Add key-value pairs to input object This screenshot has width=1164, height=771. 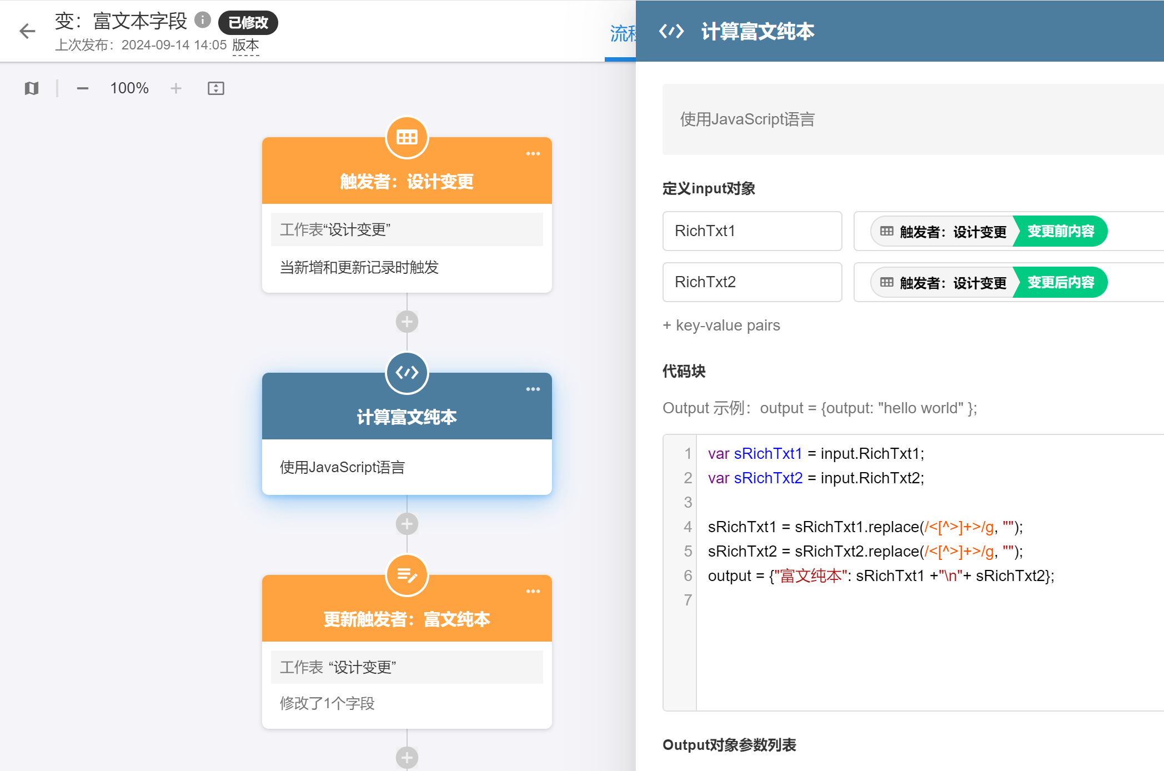pyautogui.click(x=721, y=326)
